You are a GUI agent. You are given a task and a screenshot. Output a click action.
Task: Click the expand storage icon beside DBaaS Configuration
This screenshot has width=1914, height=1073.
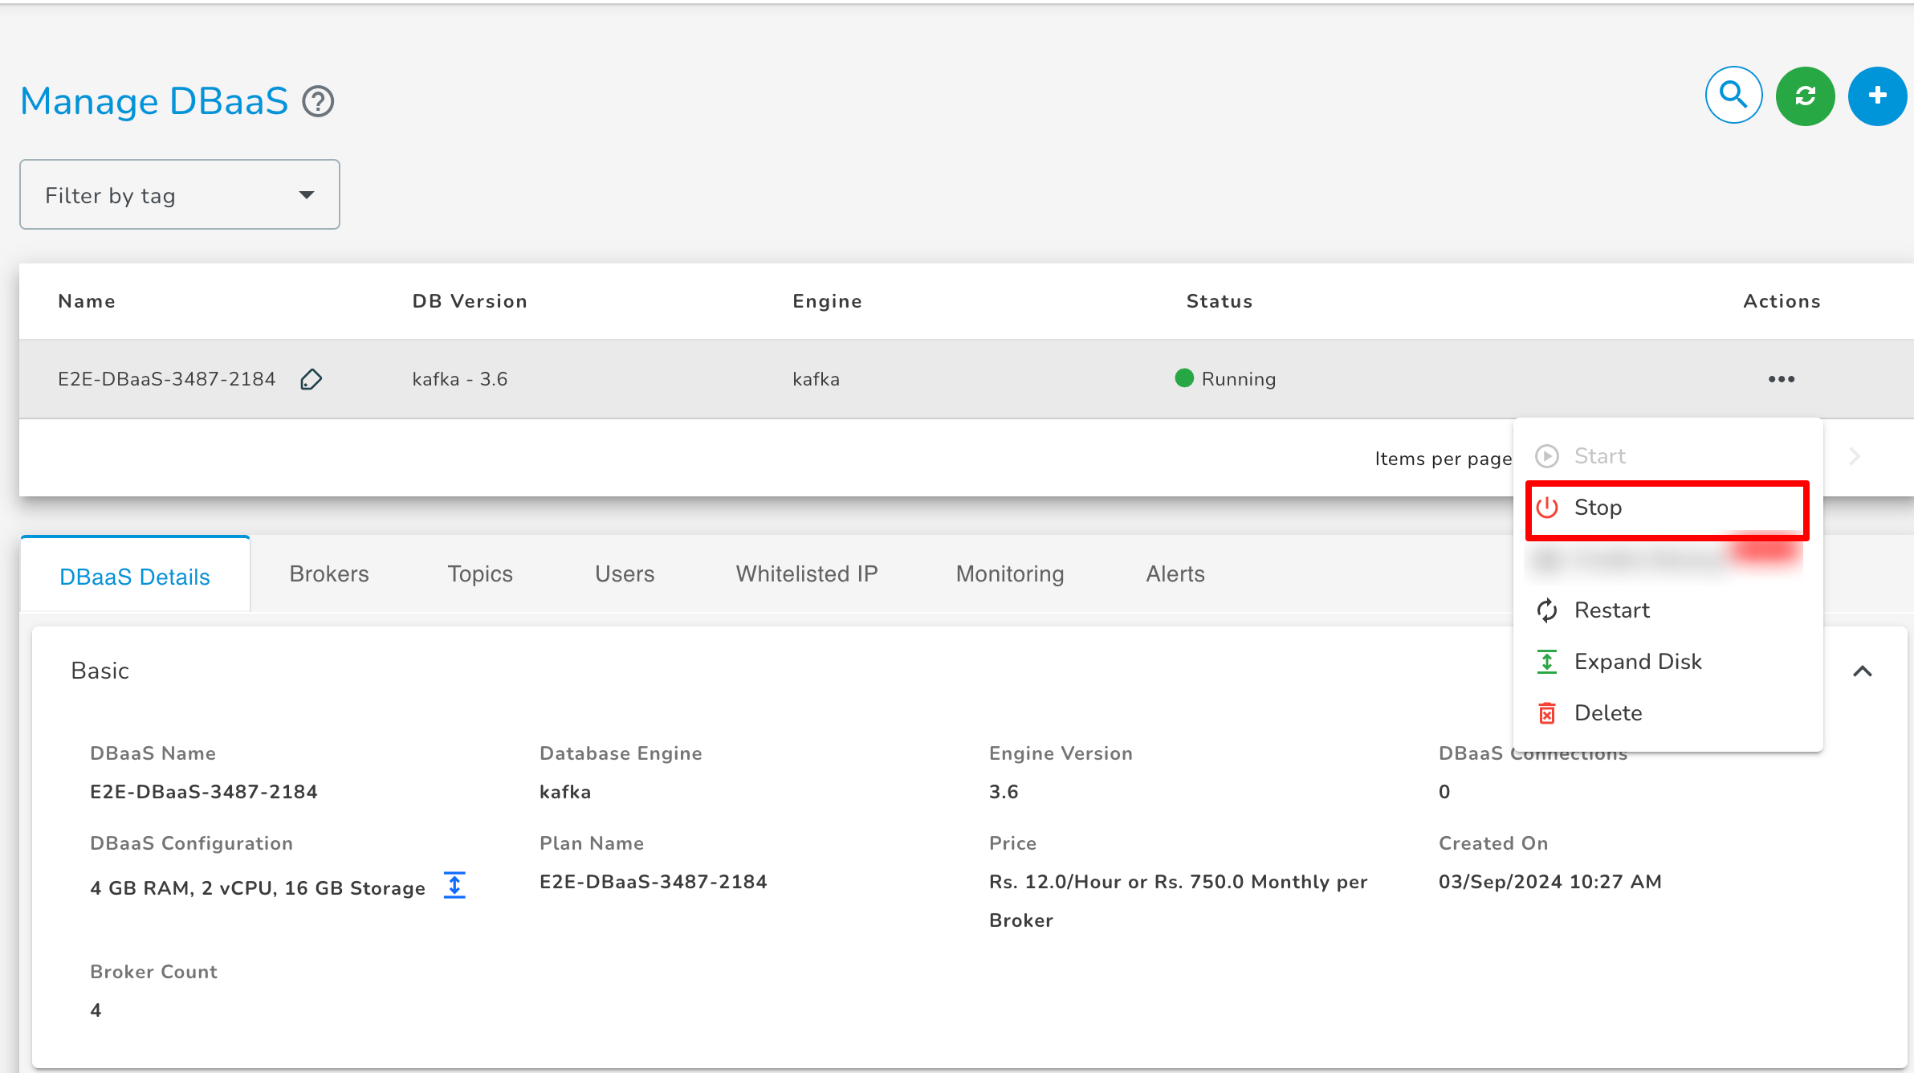click(x=454, y=885)
